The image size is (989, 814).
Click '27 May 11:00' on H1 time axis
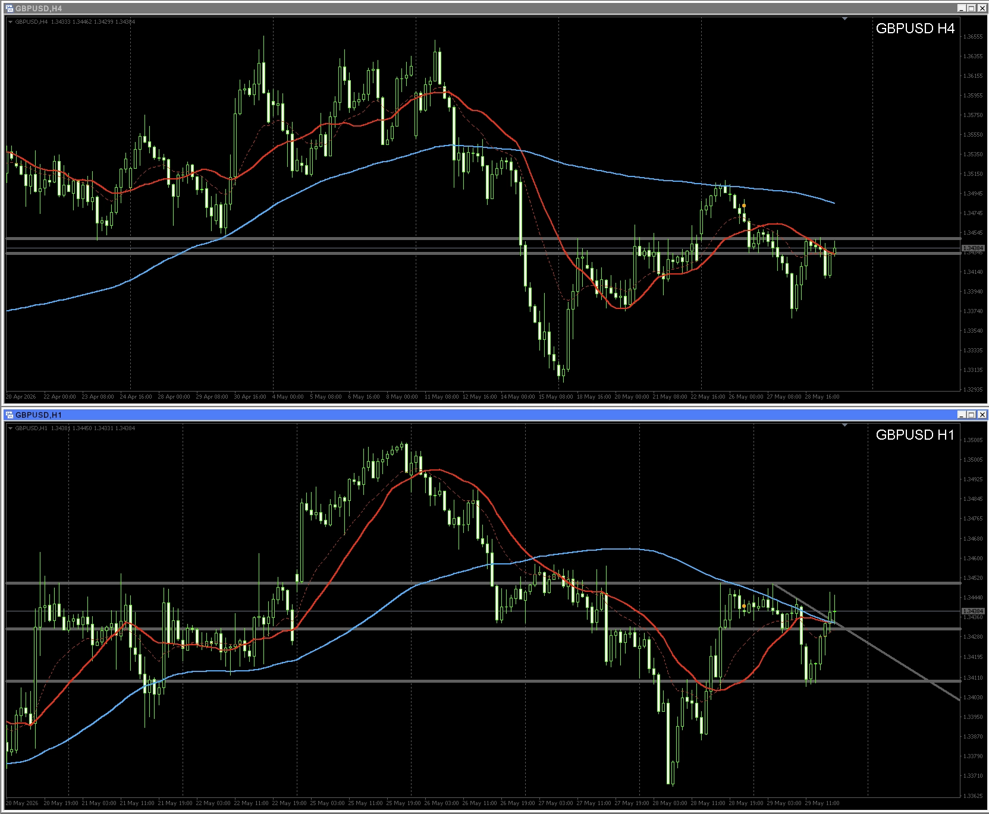pos(594,803)
